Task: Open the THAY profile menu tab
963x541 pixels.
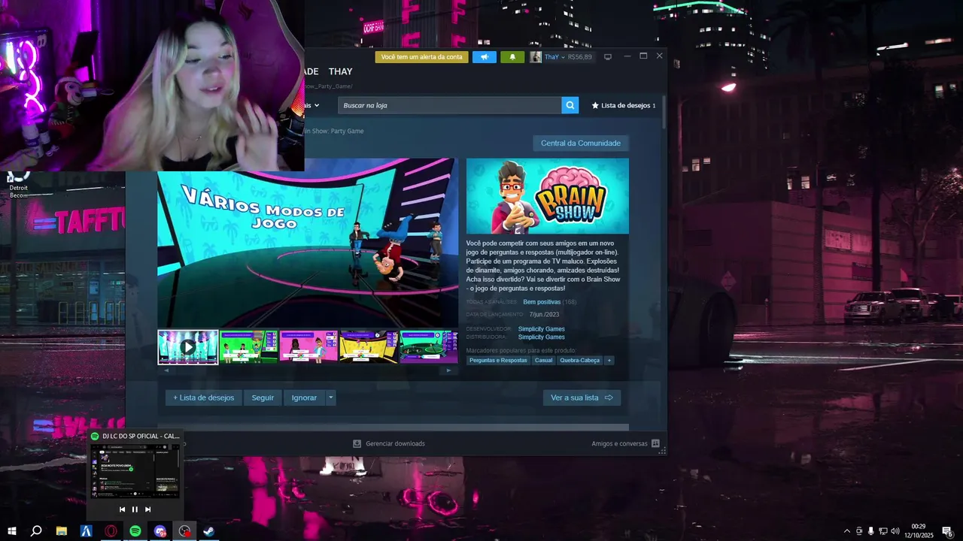Action: click(340, 71)
